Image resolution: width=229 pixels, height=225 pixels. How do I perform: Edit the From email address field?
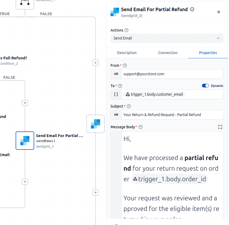pyautogui.click(x=172, y=74)
